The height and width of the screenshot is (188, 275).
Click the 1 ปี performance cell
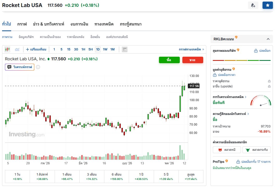(141, 177)
